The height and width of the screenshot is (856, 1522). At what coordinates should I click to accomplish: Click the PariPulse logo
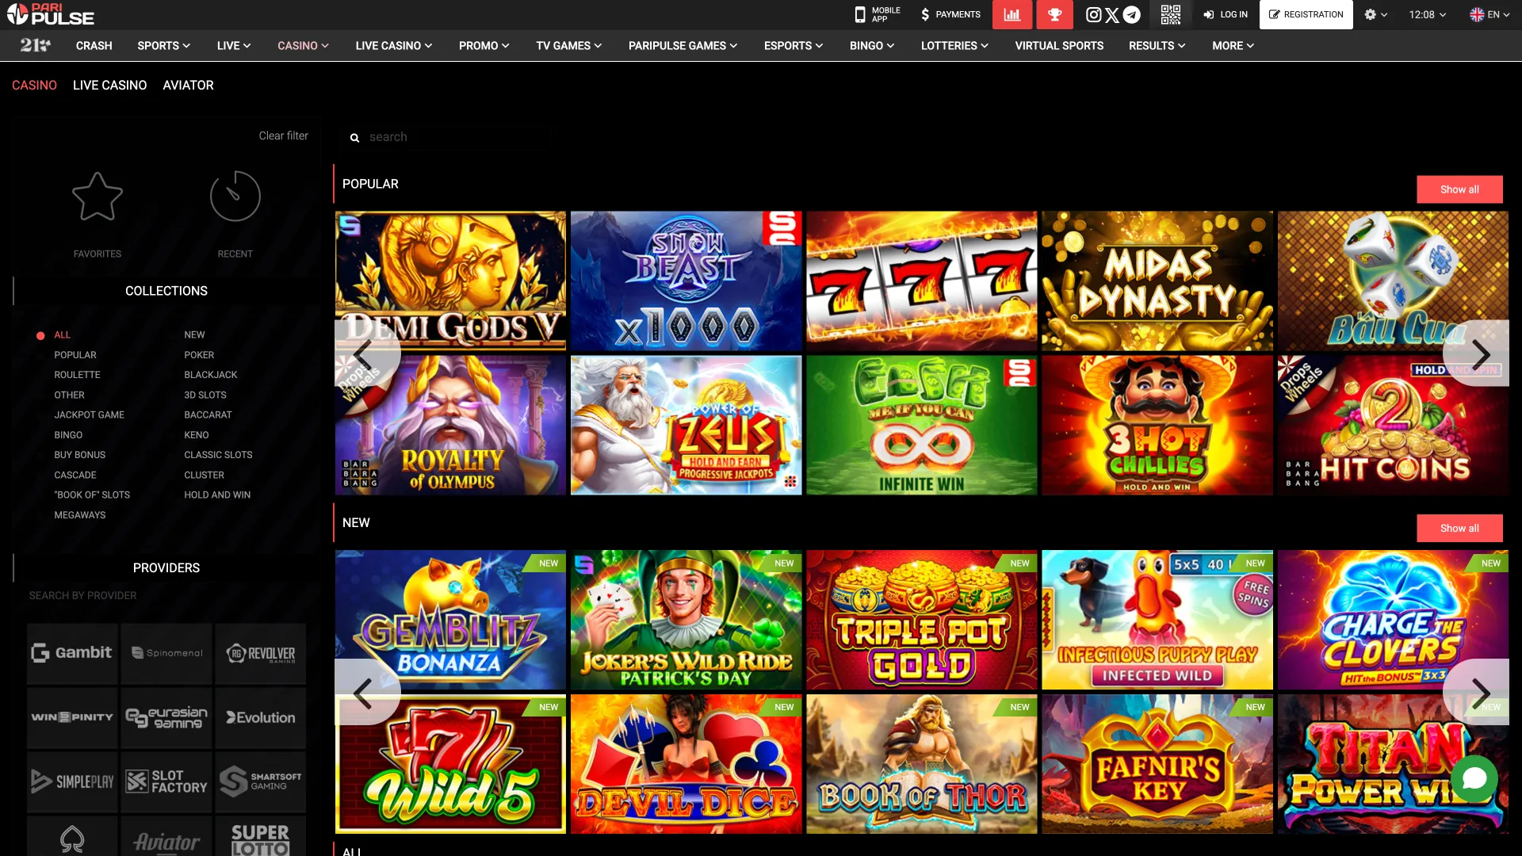(x=51, y=13)
